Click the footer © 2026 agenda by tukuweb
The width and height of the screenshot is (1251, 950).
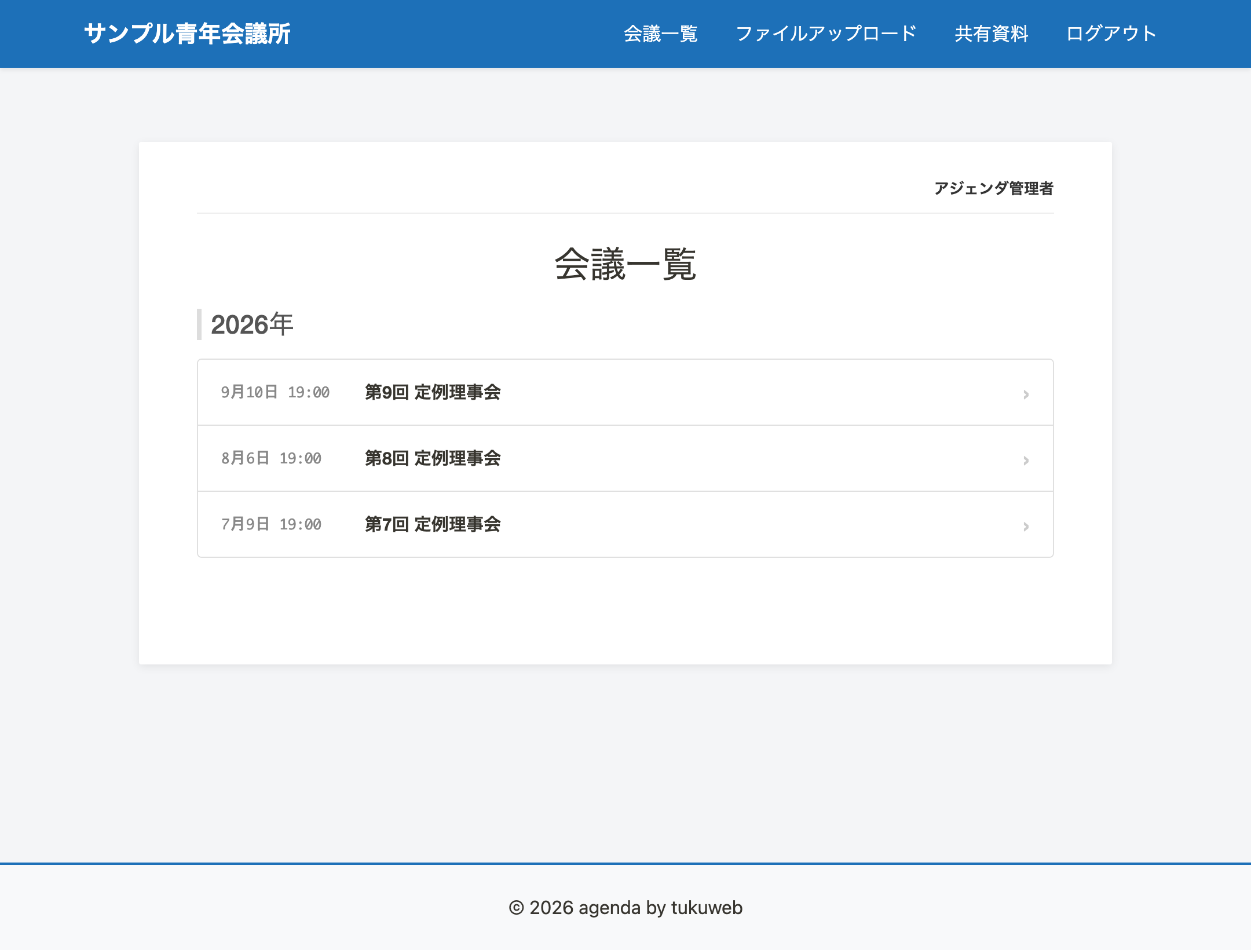click(625, 907)
